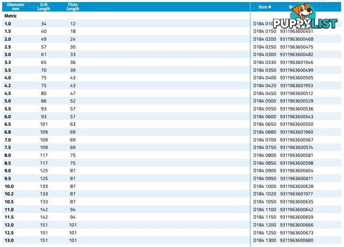Select diameter value 12.0
The width and height of the screenshot is (344, 247).
pos(9,225)
